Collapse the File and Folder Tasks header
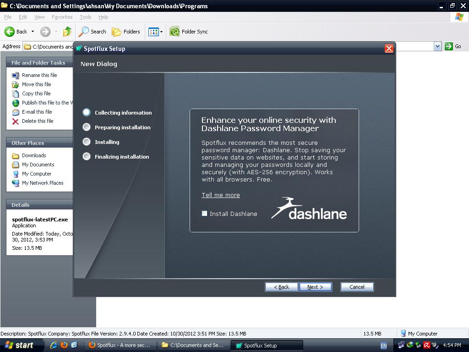 [39, 62]
